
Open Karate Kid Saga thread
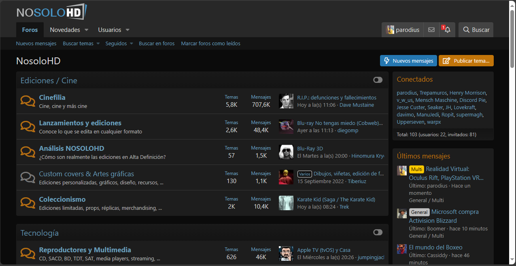336,199
